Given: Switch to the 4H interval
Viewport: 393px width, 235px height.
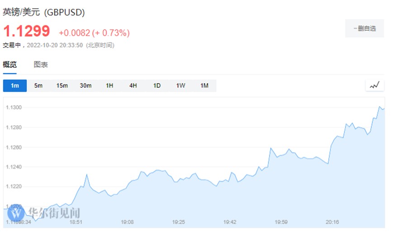Looking at the screenshot, I should 133,85.
